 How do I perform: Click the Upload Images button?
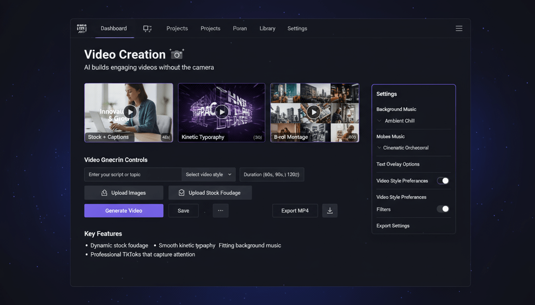[x=124, y=193]
